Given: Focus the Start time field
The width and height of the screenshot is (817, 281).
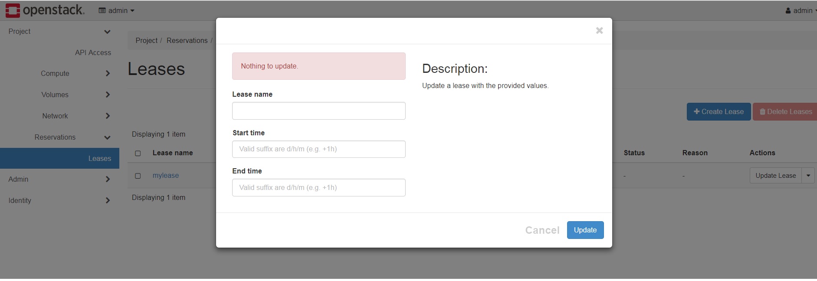Looking at the screenshot, I should click(319, 149).
